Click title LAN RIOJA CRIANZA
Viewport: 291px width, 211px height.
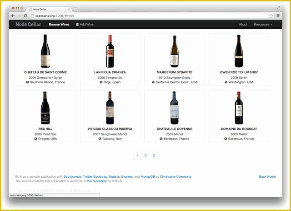point(110,72)
